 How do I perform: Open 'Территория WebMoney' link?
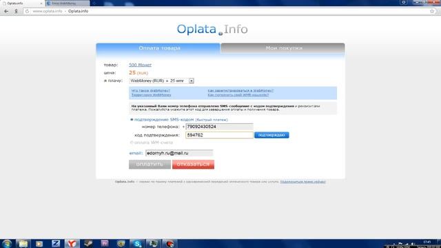151,95
